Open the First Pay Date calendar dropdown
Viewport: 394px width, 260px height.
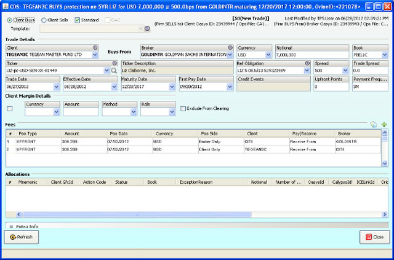tap(230, 87)
